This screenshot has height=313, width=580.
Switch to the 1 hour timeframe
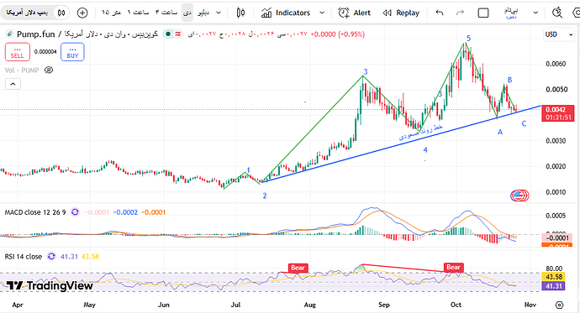pyautogui.click(x=138, y=13)
